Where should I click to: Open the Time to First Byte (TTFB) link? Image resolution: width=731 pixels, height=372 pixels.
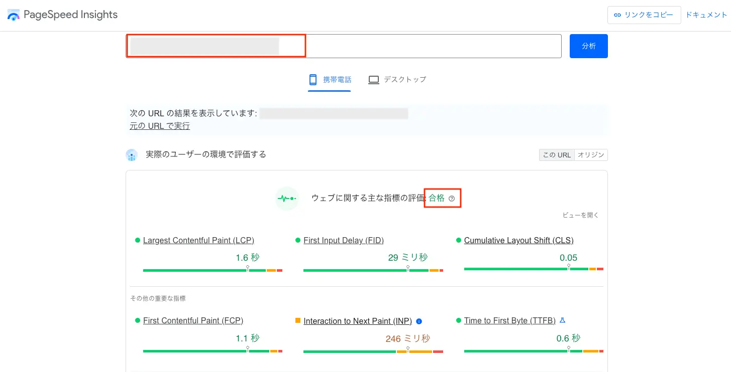click(x=510, y=321)
